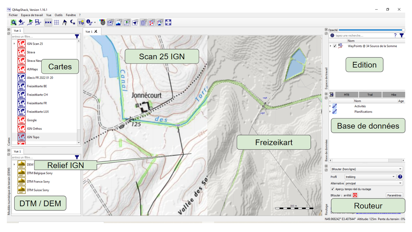This screenshot has height=232, width=412.
Task: Expand the Planifications database folder
Action: [x=330, y=111]
